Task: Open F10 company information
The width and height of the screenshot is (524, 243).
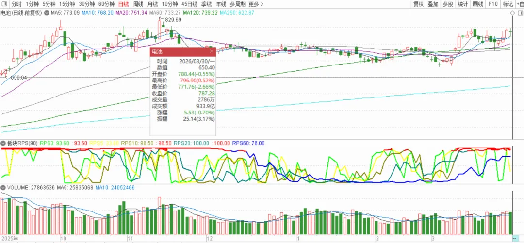Action: [x=493, y=4]
